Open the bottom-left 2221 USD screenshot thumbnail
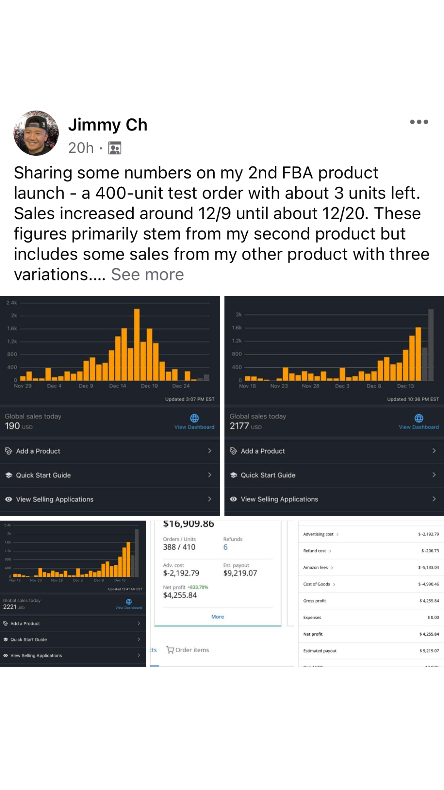444x790 pixels. [x=73, y=593]
